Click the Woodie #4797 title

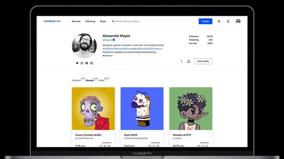tap(182, 135)
